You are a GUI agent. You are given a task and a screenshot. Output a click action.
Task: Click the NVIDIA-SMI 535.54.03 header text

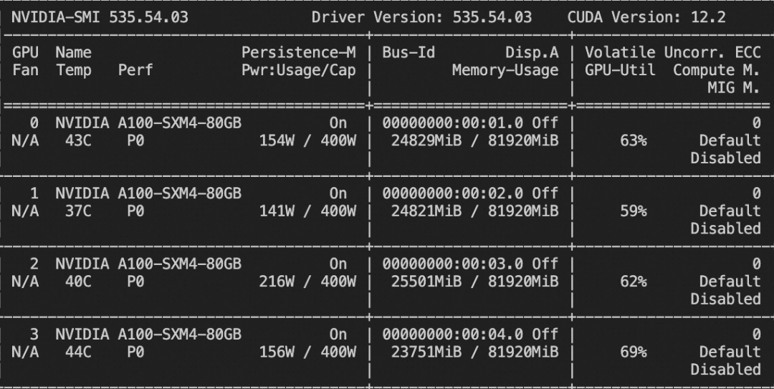coord(100,17)
